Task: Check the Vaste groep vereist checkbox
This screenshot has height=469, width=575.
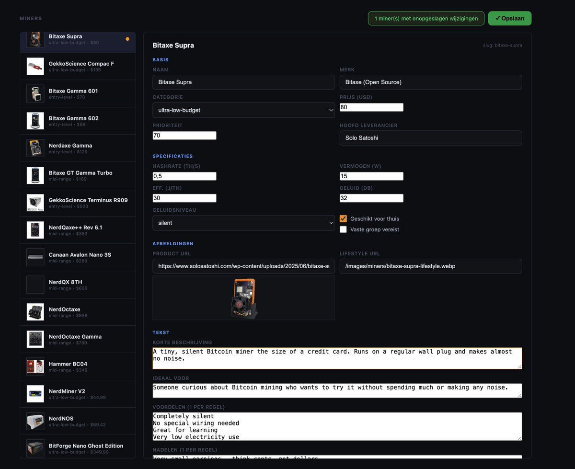Action: coord(343,229)
